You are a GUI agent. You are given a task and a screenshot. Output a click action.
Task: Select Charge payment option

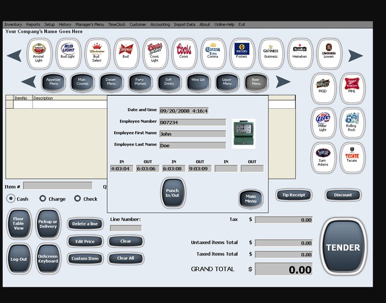(x=42, y=198)
